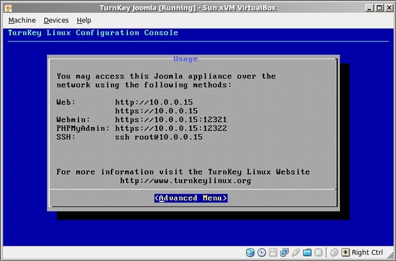Click the USB devices status icon
The height and width of the screenshot is (261, 396).
click(x=296, y=252)
